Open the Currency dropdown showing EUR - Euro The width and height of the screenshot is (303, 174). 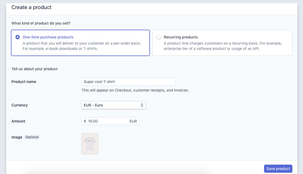coord(114,105)
